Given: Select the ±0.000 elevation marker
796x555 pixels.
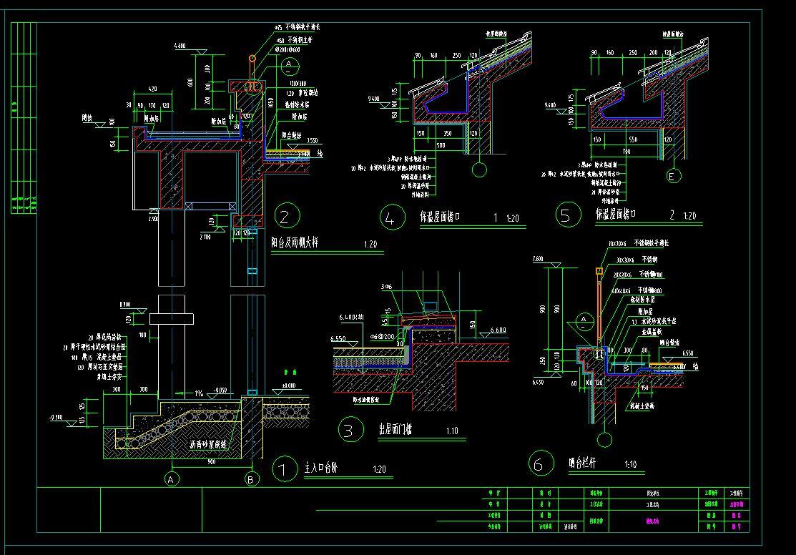Looking at the screenshot, I should pyautogui.click(x=288, y=386).
